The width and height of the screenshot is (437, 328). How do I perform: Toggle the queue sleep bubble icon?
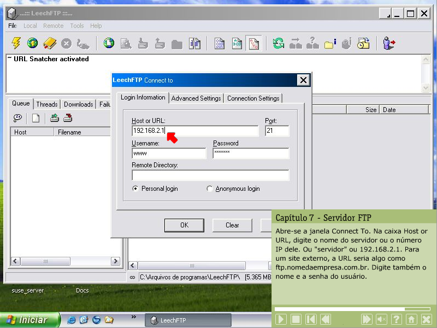(18, 118)
